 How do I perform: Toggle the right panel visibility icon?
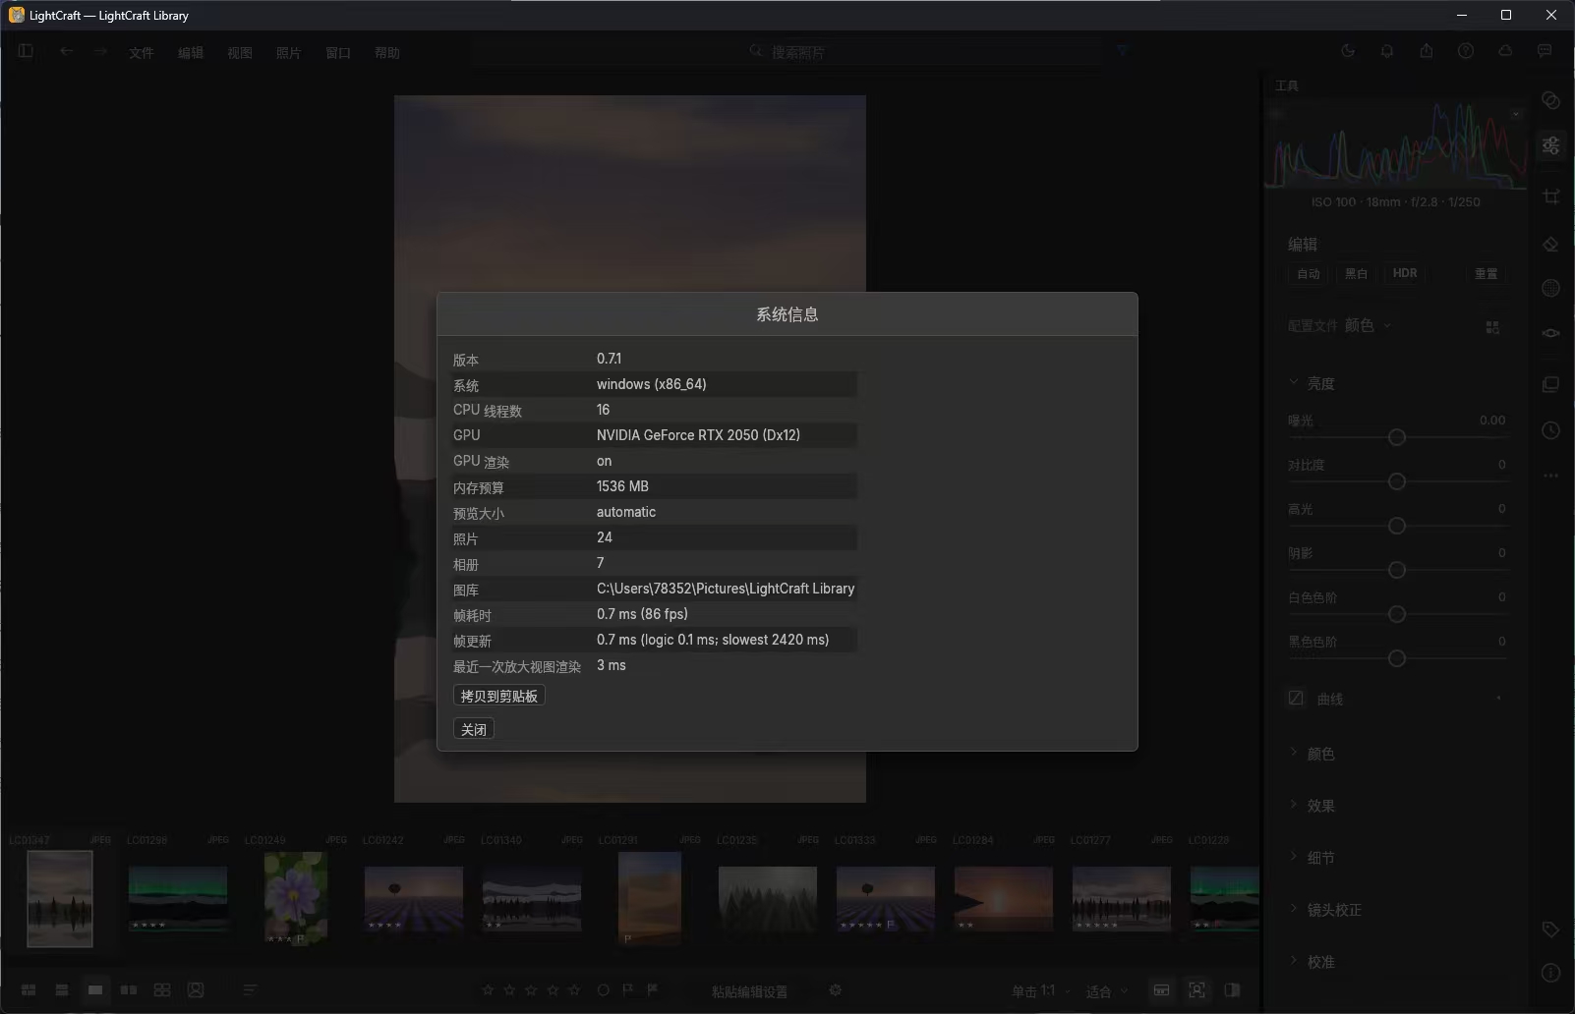(x=1232, y=989)
